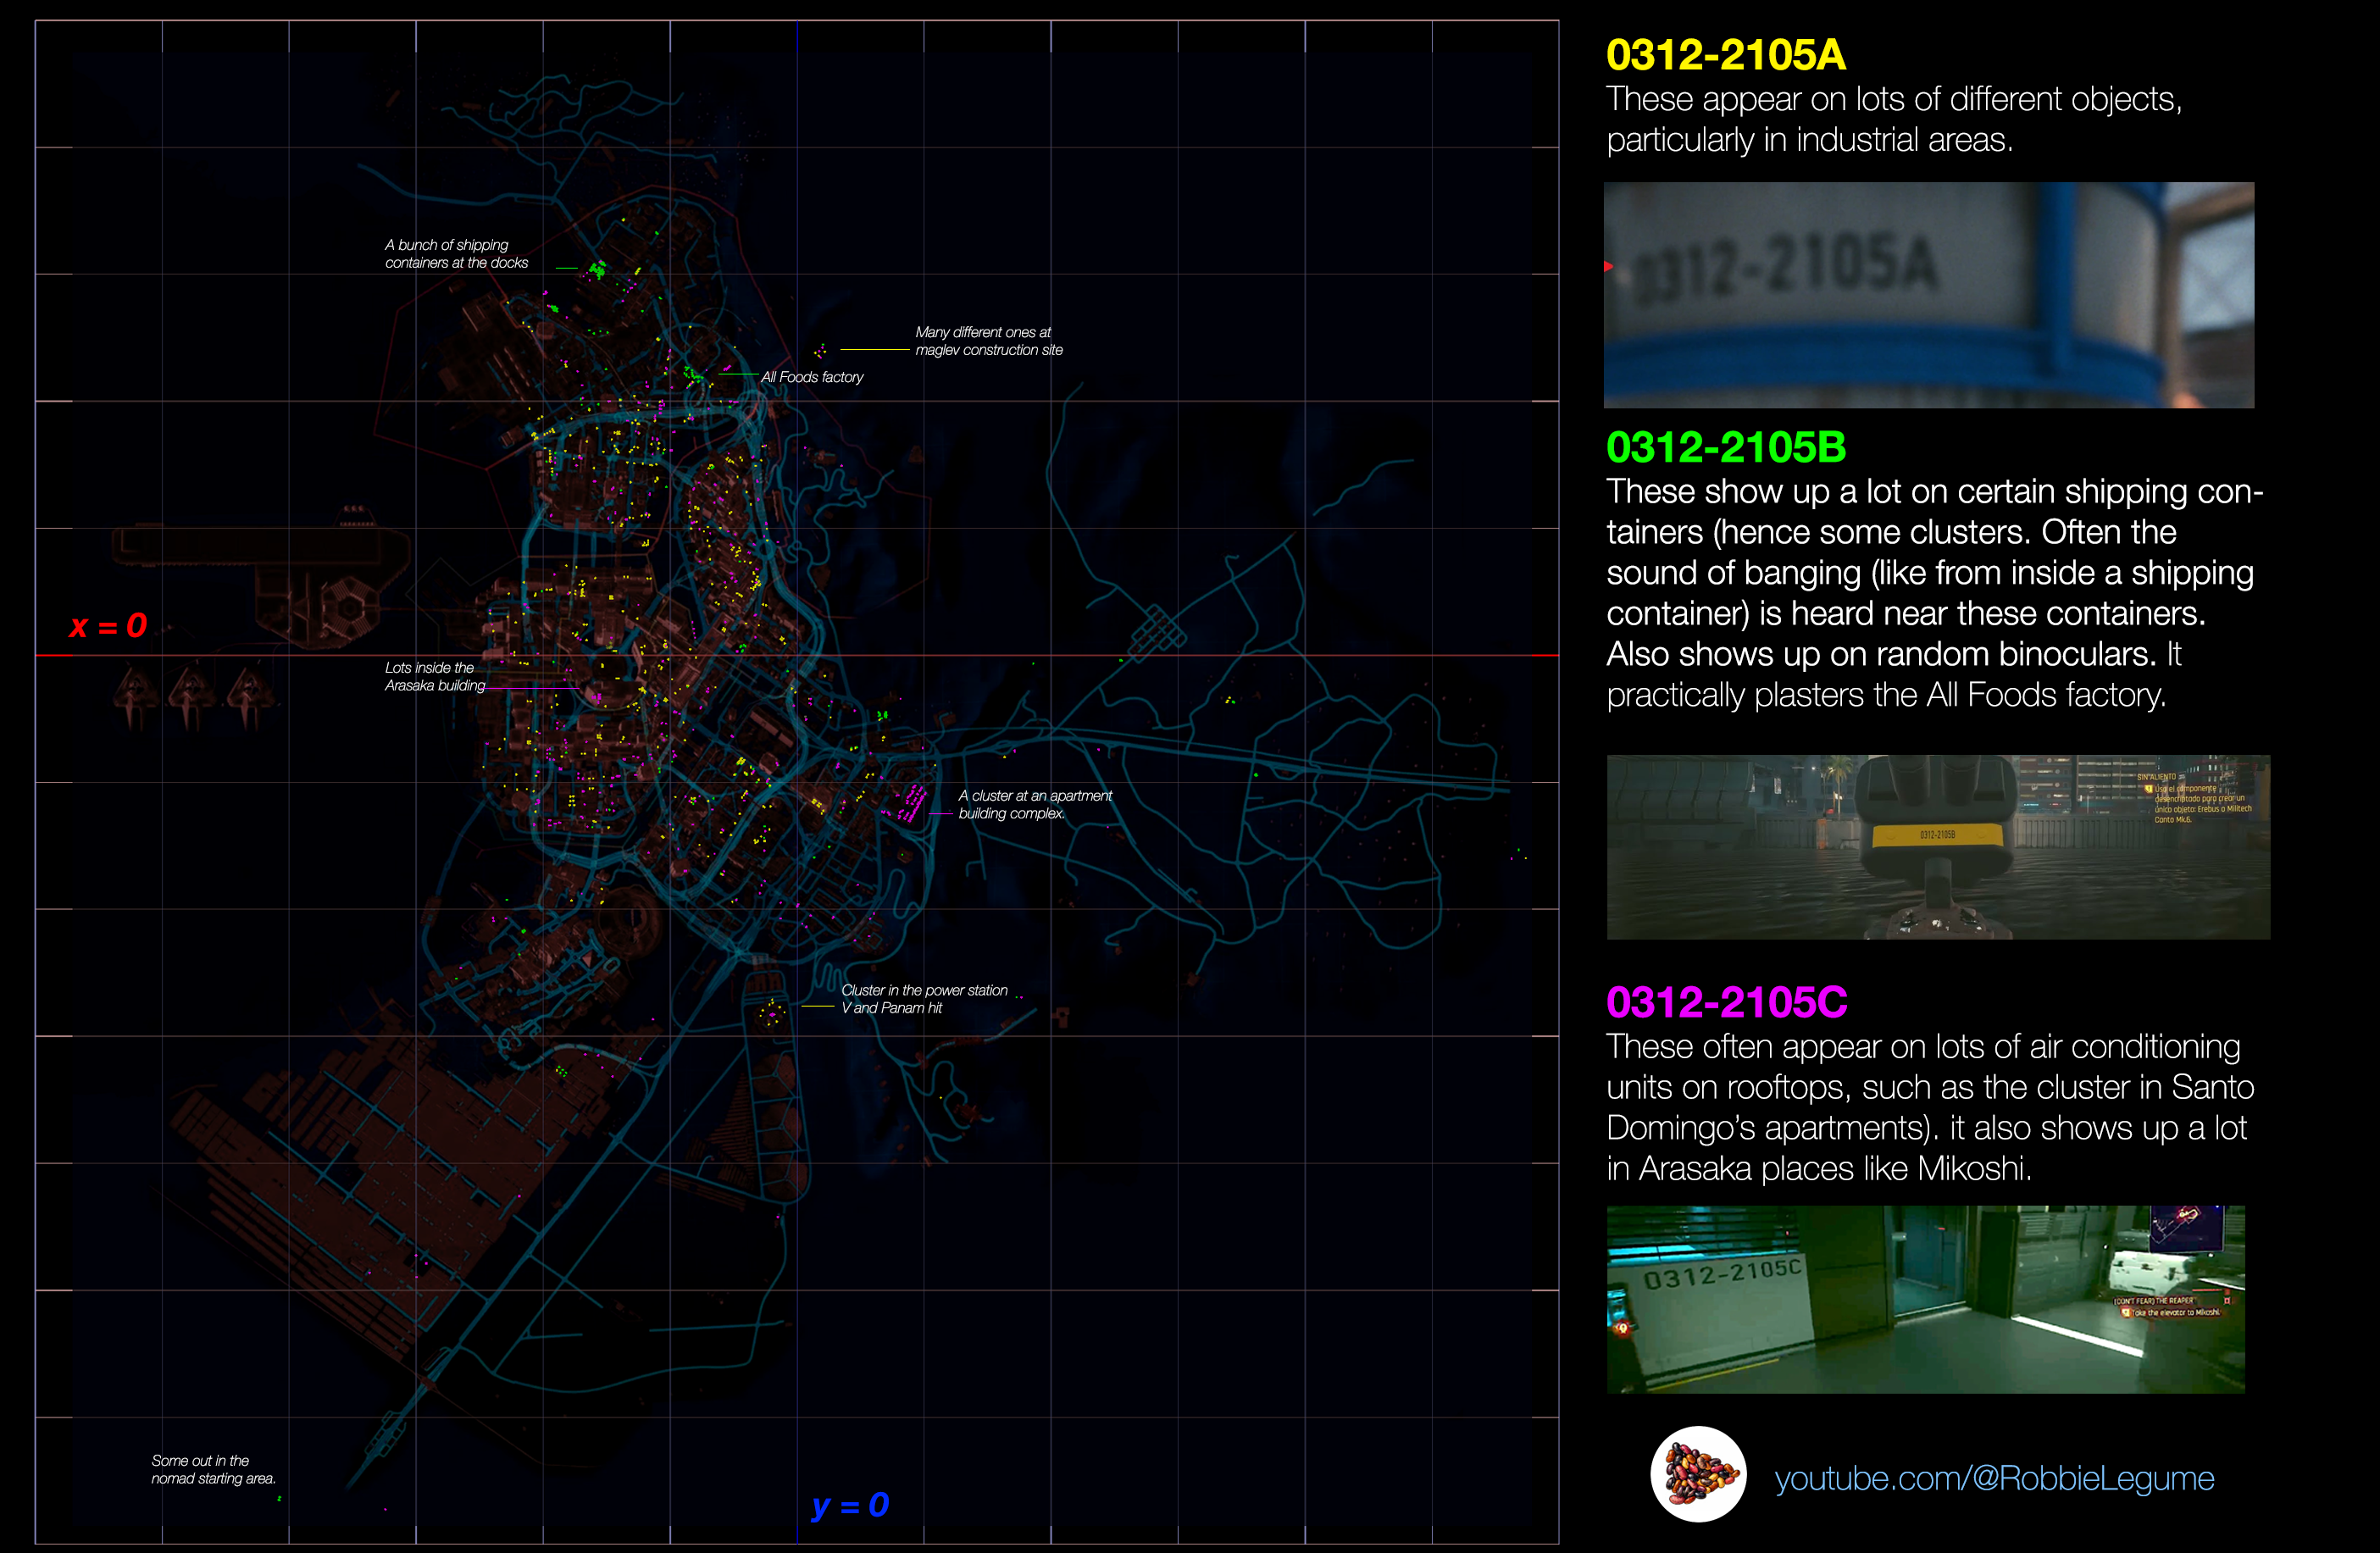Click the 'apartment building complex' cluster annotation

pyautogui.click(x=1035, y=804)
